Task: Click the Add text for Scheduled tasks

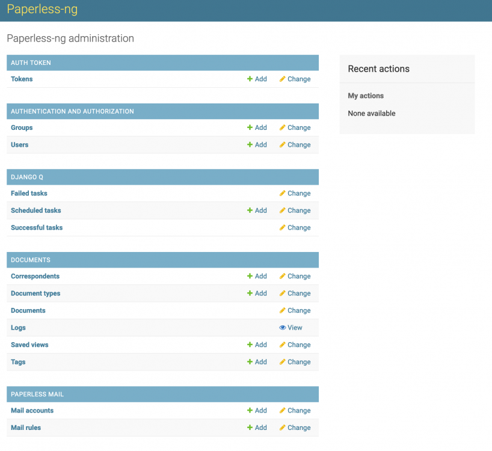Action: pyautogui.click(x=261, y=210)
